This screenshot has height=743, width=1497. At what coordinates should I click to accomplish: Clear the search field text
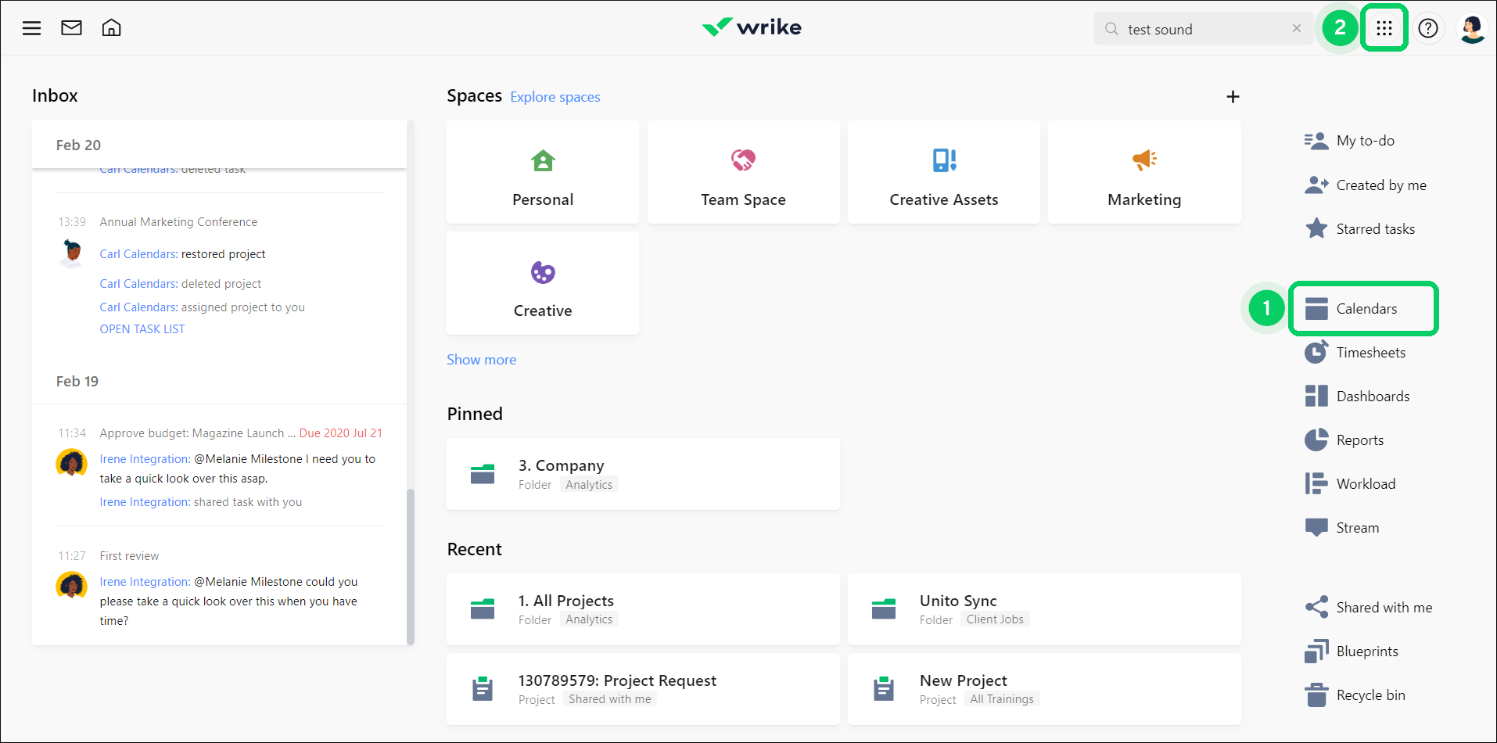click(x=1296, y=29)
